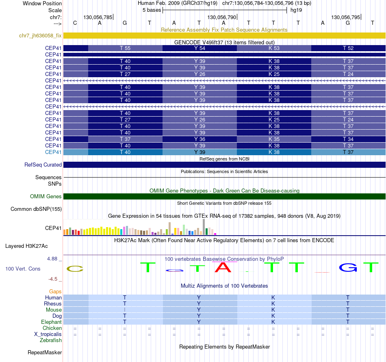Screen dimensions: 386x362
Task: Click the red A conservation logo letter
Action: (223, 267)
